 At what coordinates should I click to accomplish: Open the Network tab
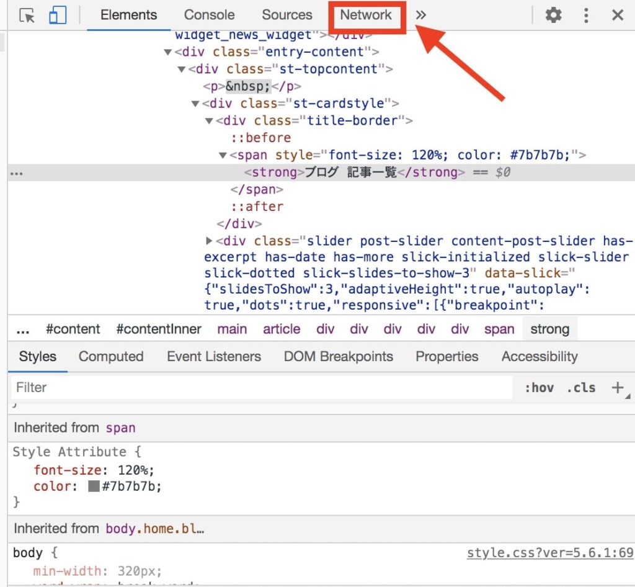[366, 15]
